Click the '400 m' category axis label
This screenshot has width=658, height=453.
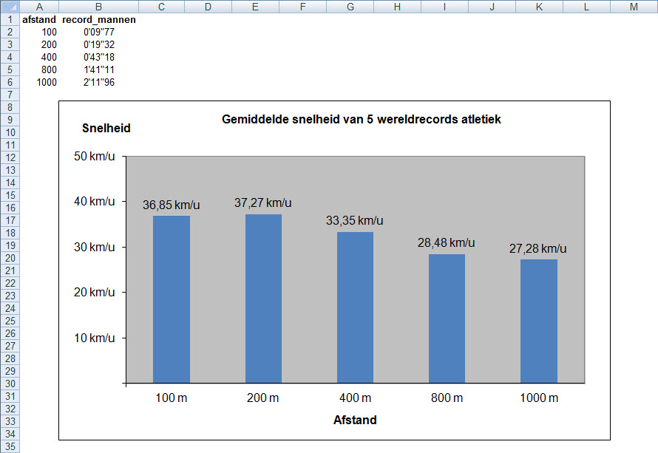[355, 398]
